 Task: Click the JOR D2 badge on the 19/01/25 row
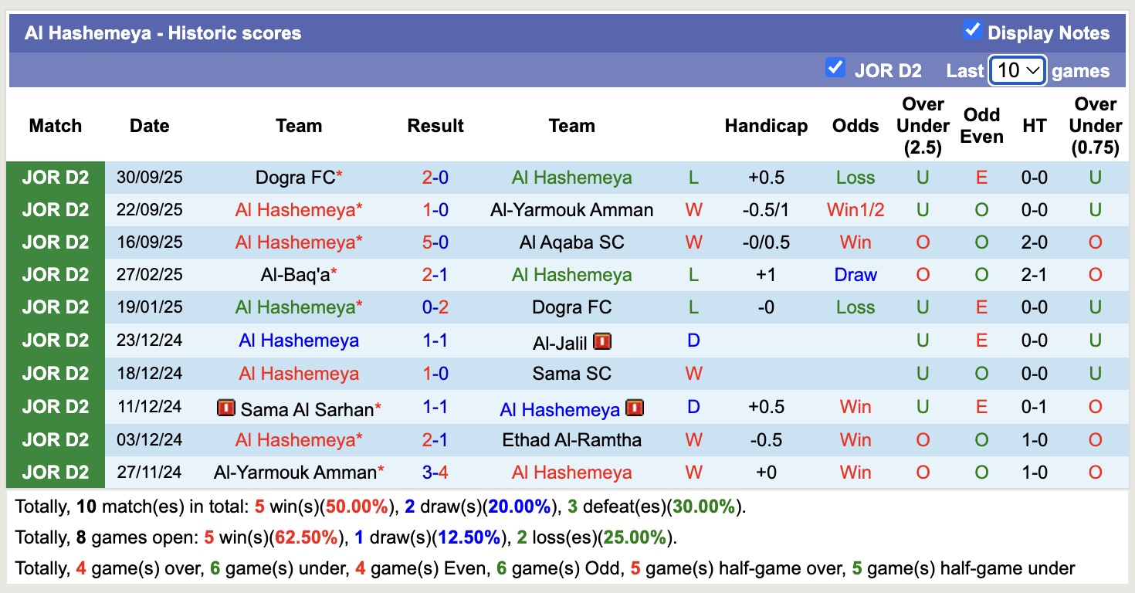pos(55,307)
